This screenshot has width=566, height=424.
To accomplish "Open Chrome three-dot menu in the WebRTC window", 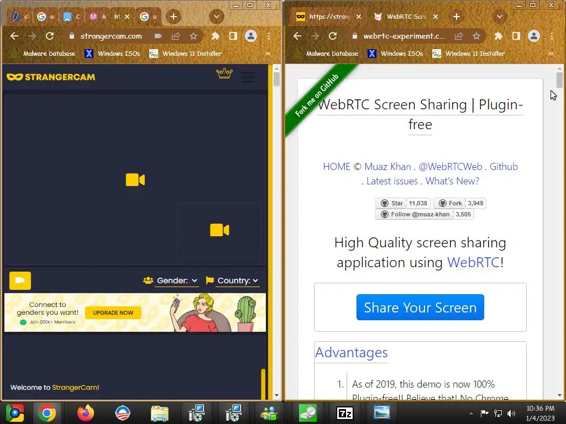I will click(552, 36).
